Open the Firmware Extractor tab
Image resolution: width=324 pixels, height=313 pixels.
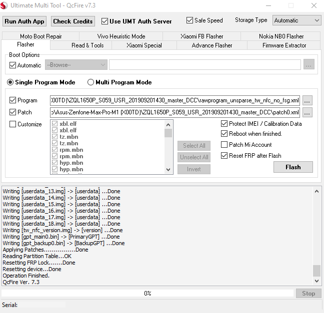(284, 45)
